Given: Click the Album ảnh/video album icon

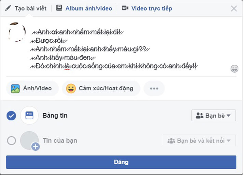Looking at the screenshot, I should click(59, 8).
